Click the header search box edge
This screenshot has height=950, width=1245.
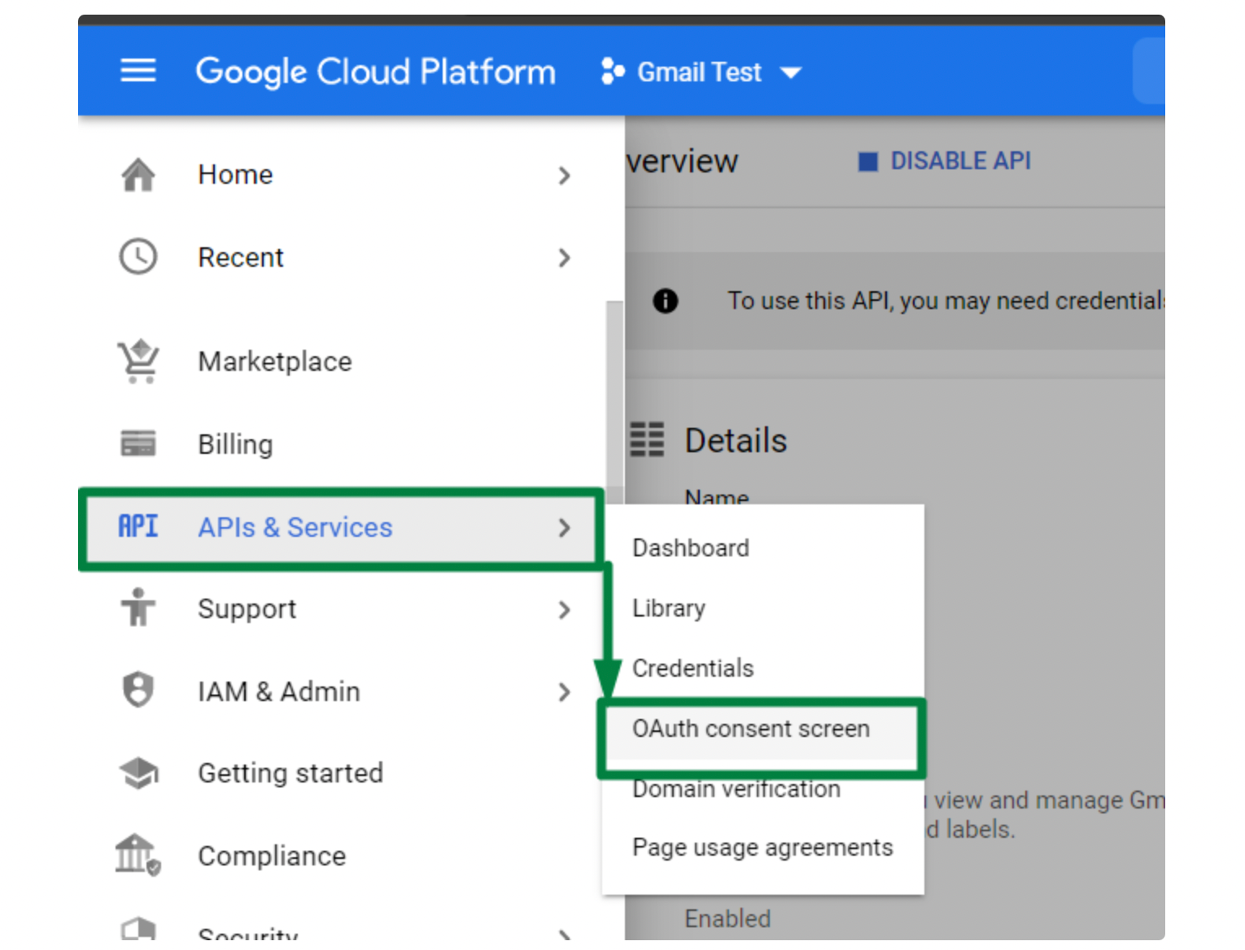pyautogui.click(x=1149, y=71)
